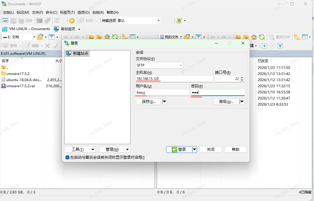Viewport: 314px width, 201px height.
Task: Click the 登录 login button
Action: (x=179, y=149)
